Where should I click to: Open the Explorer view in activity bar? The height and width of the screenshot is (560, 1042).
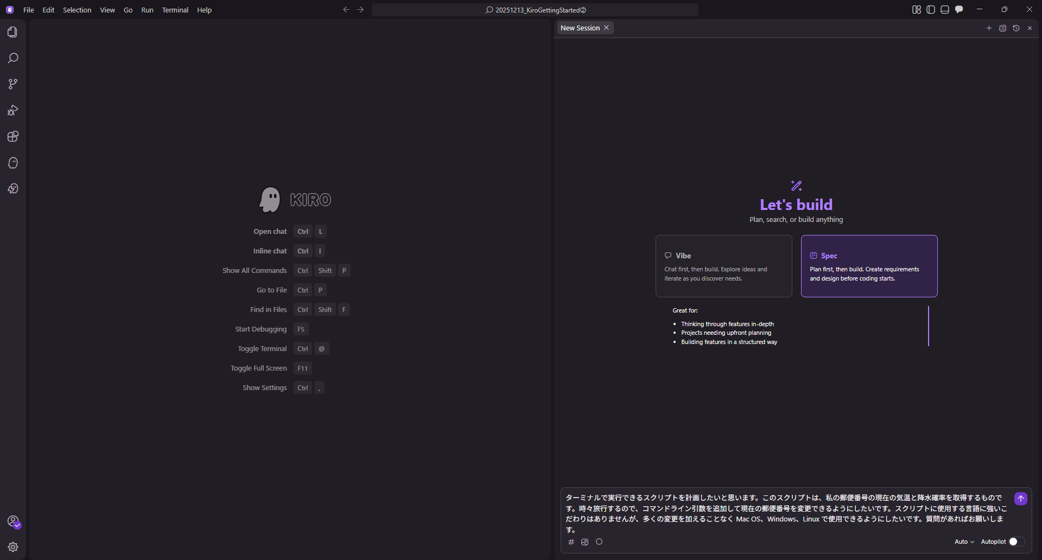pyautogui.click(x=12, y=32)
